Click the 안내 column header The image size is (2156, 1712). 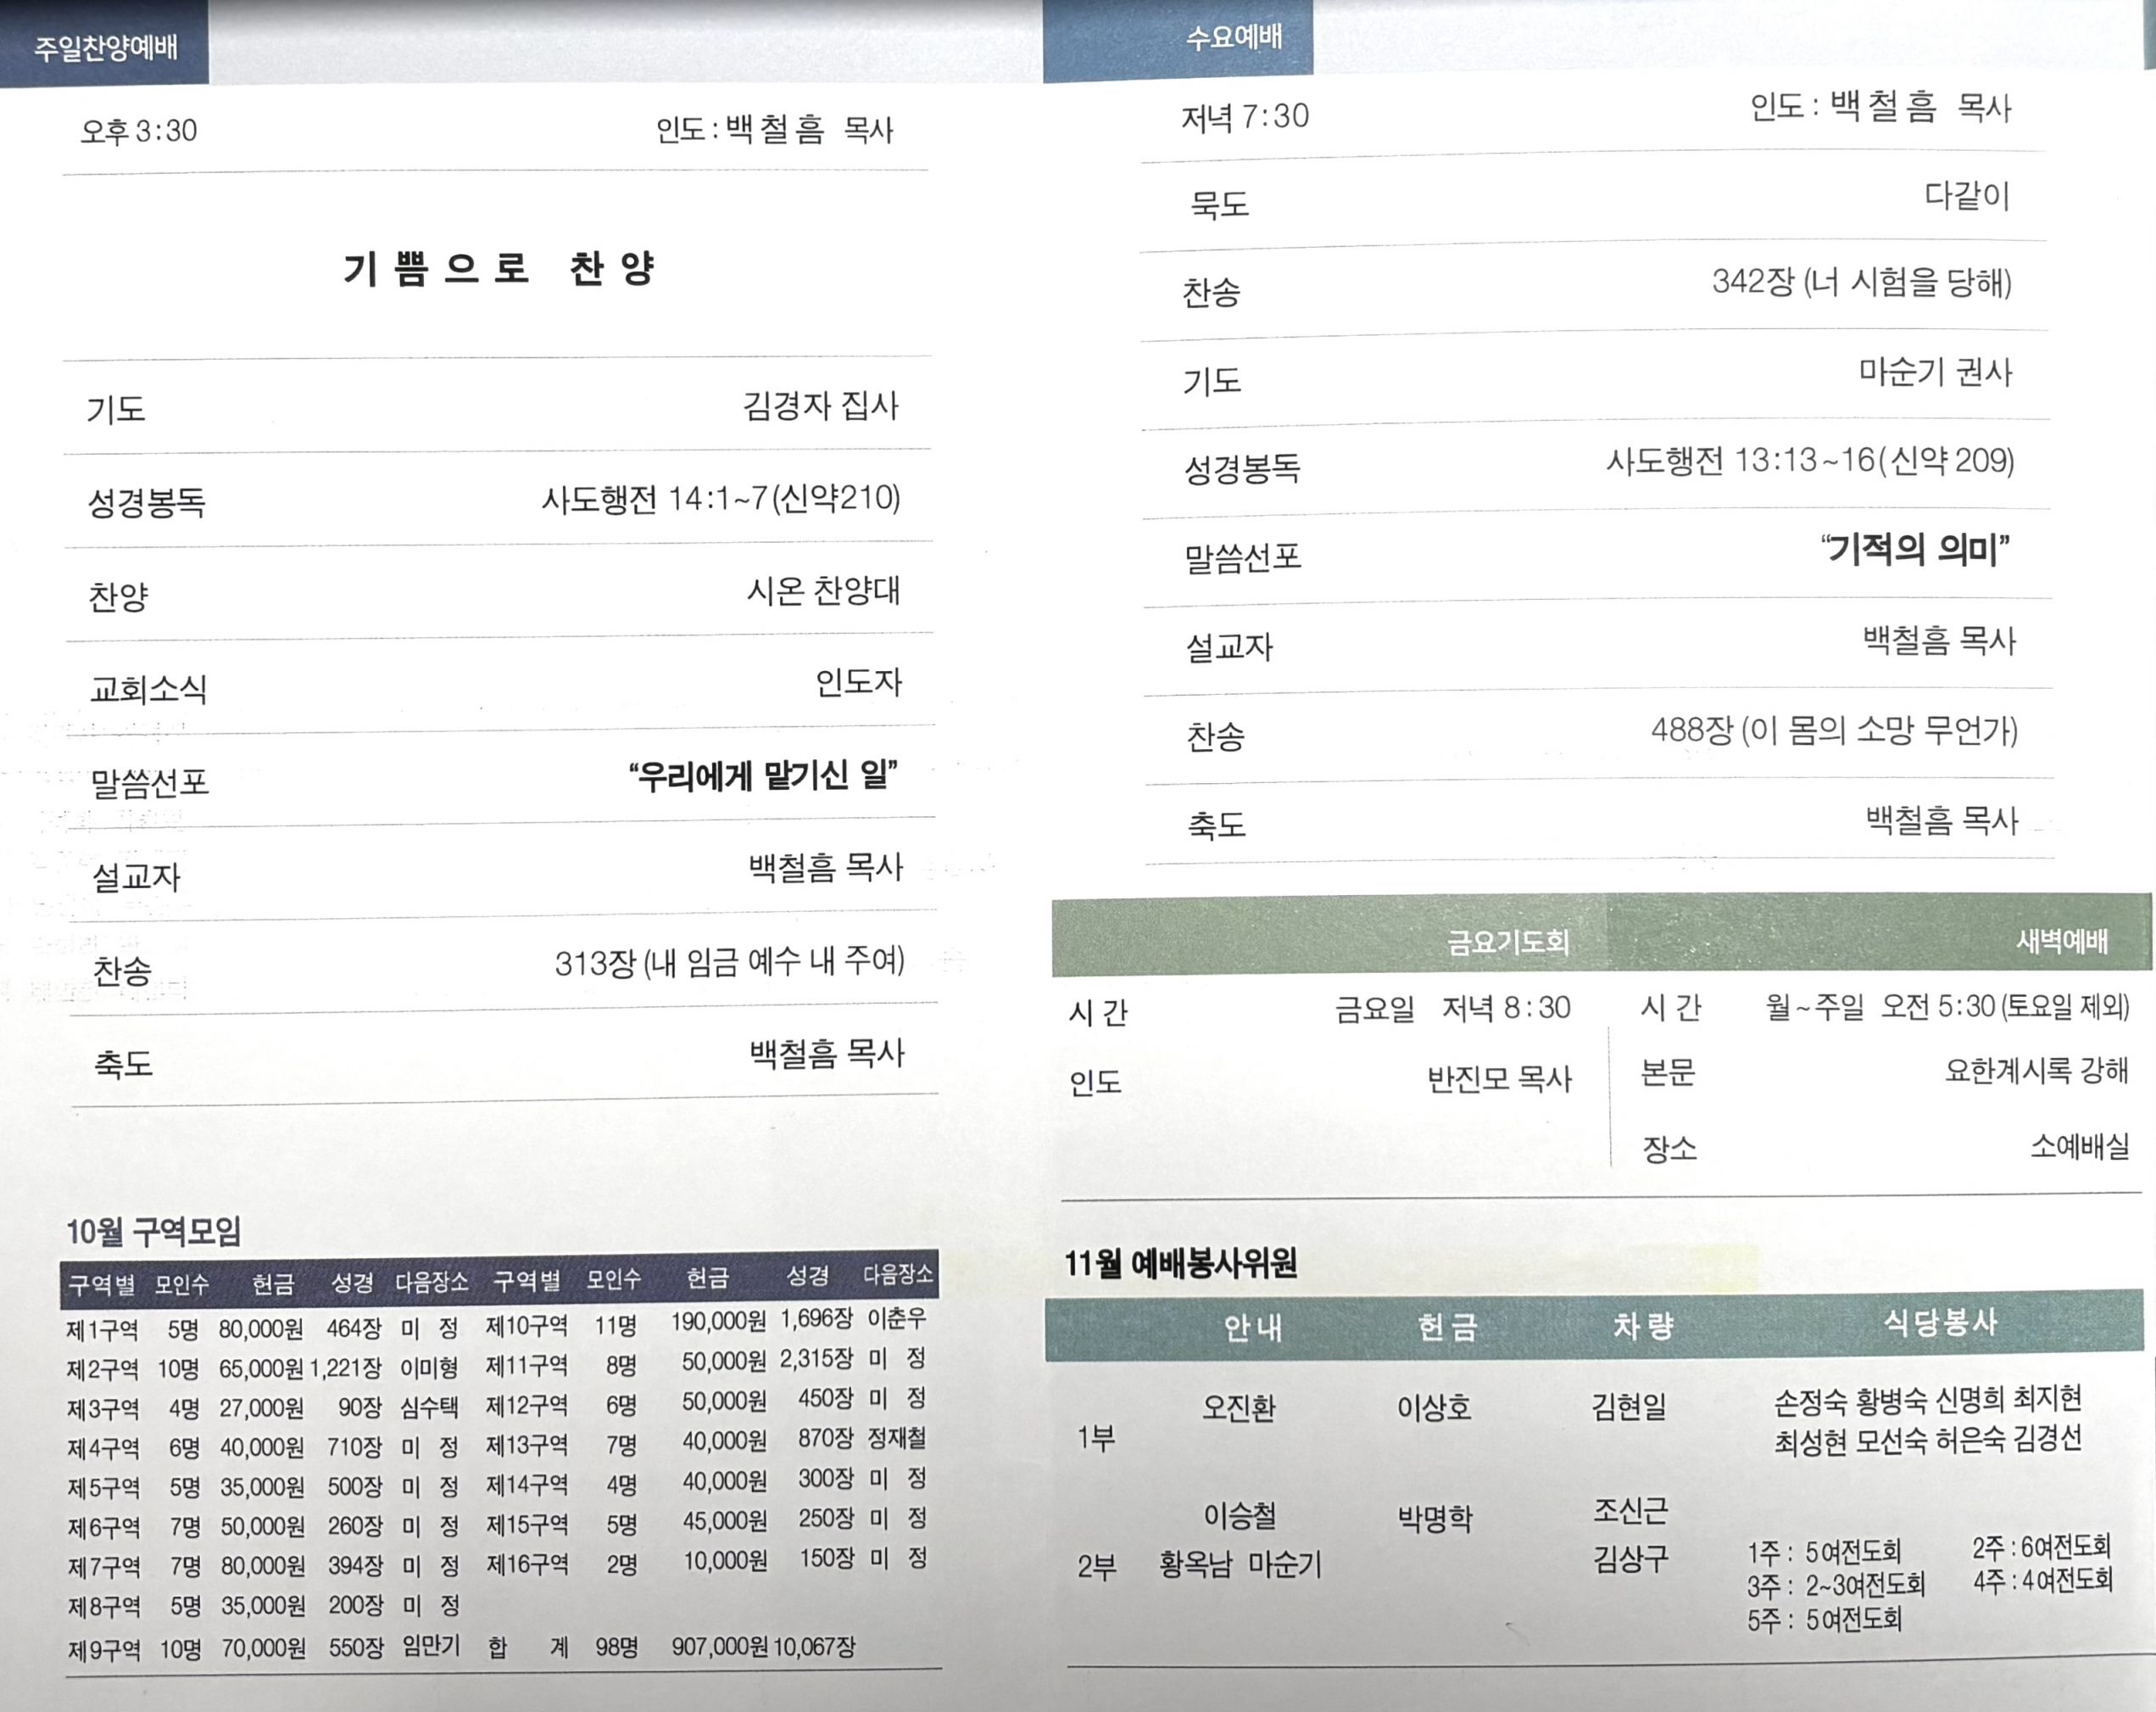[x=1252, y=1327]
